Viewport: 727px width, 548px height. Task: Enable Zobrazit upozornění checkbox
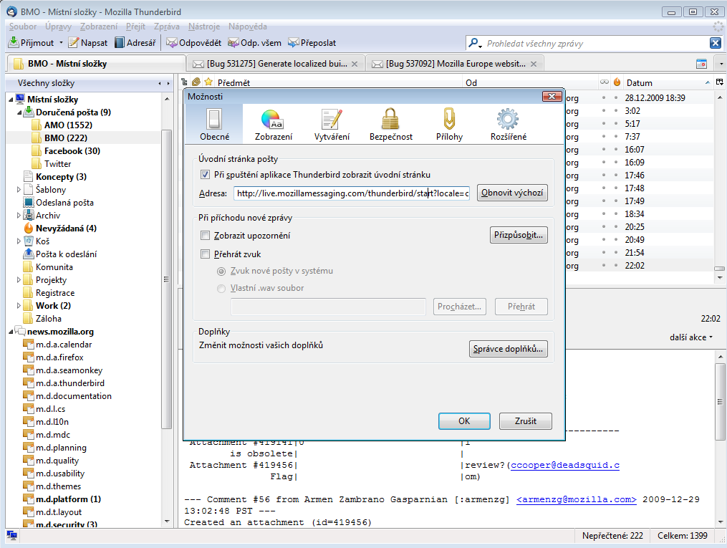[205, 236]
